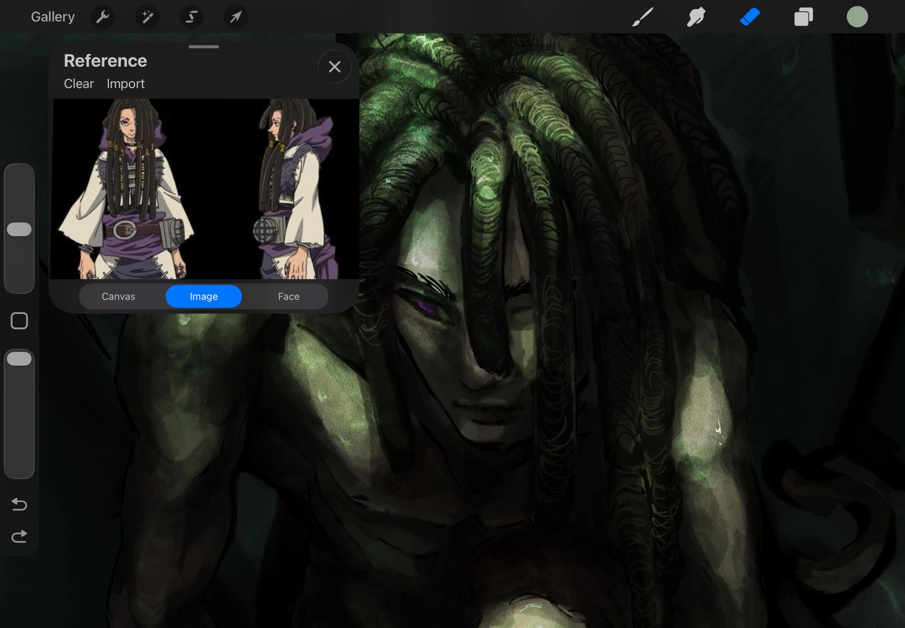Click the reference character image

(204, 189)
